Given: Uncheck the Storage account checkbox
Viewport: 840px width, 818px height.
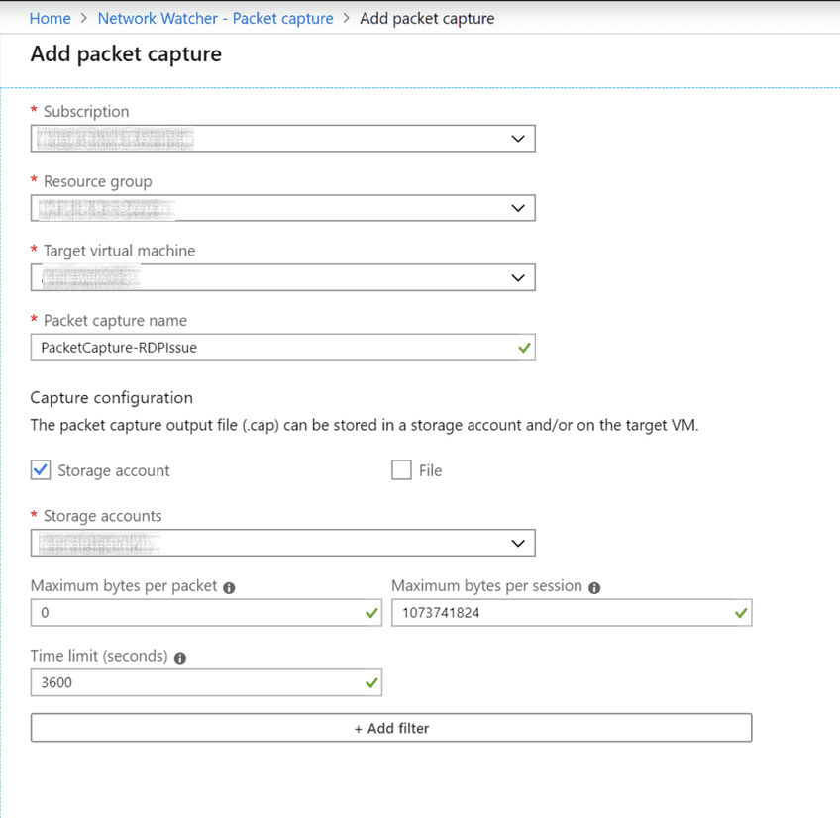Looking at the screenshot, I should (x=41, y=469).
